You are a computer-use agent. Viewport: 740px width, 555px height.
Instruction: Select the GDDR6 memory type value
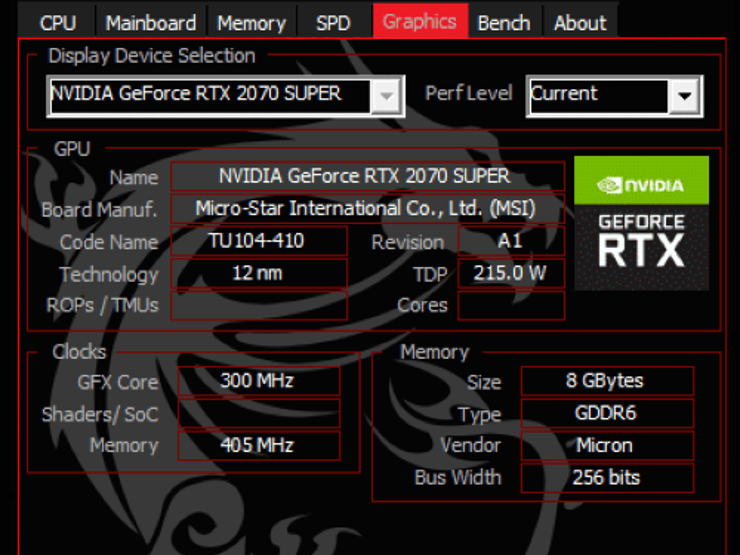[607, 413]
